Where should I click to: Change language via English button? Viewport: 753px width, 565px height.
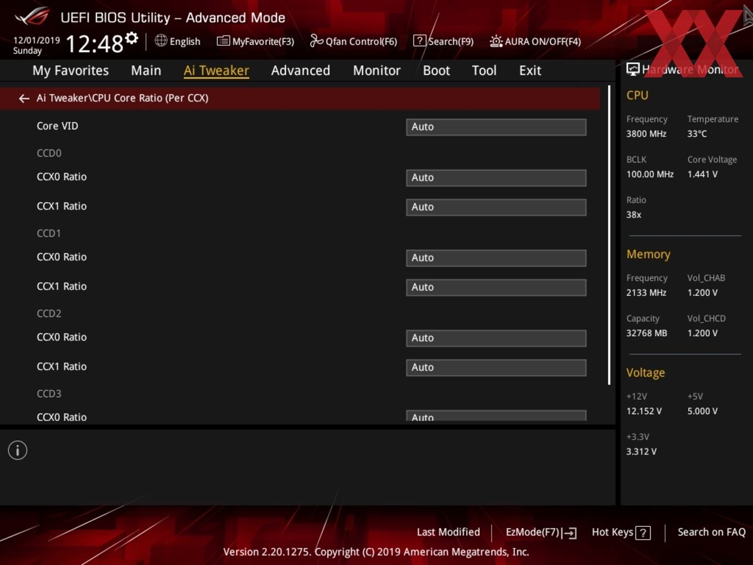tap(178, 42)
